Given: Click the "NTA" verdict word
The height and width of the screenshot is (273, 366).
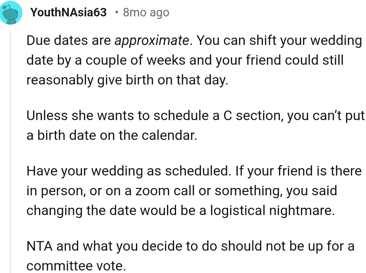Looking at the screenshot, I should coord(39,246).
